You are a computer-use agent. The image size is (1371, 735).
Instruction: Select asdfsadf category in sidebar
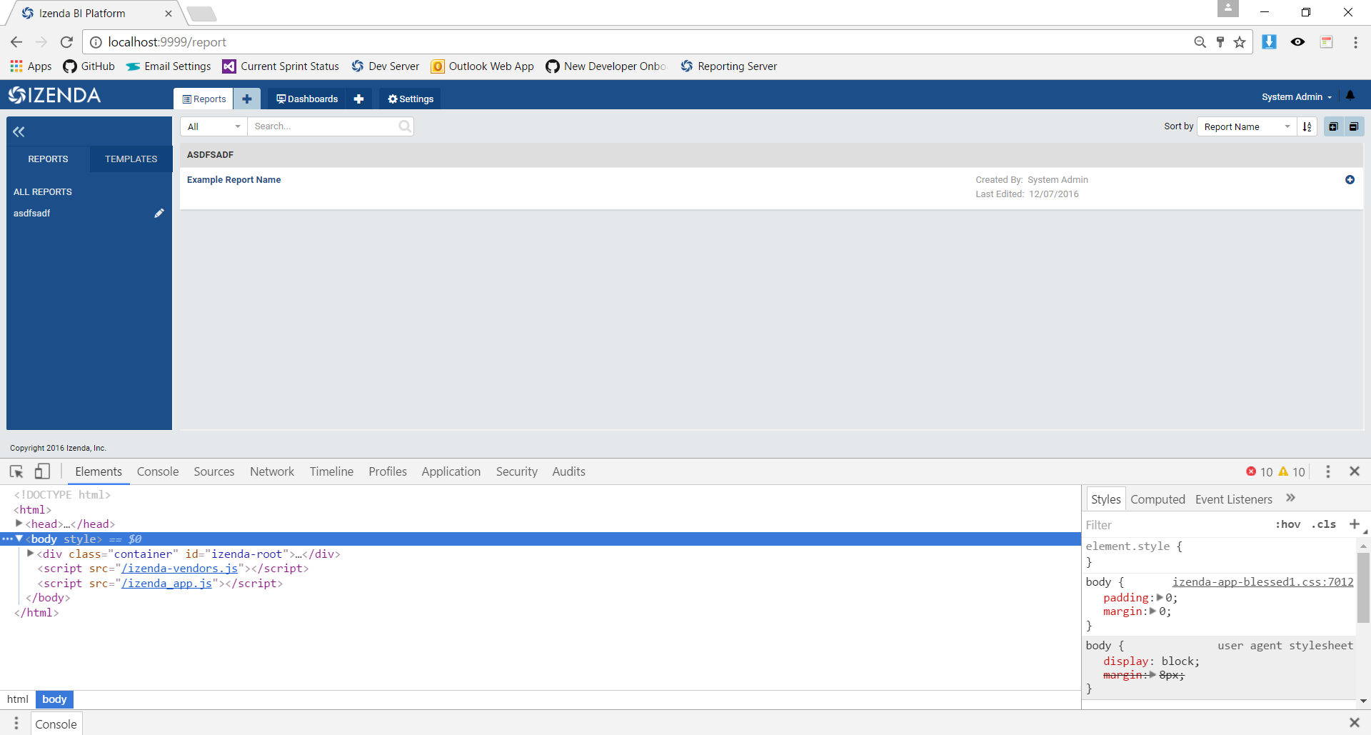[32, 213]
